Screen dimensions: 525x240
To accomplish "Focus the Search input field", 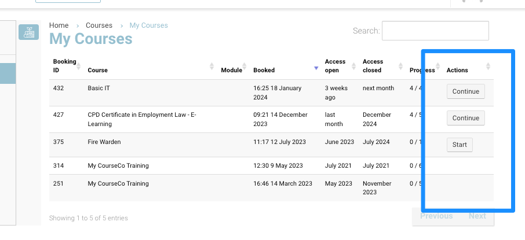I will tap(435, 31).
